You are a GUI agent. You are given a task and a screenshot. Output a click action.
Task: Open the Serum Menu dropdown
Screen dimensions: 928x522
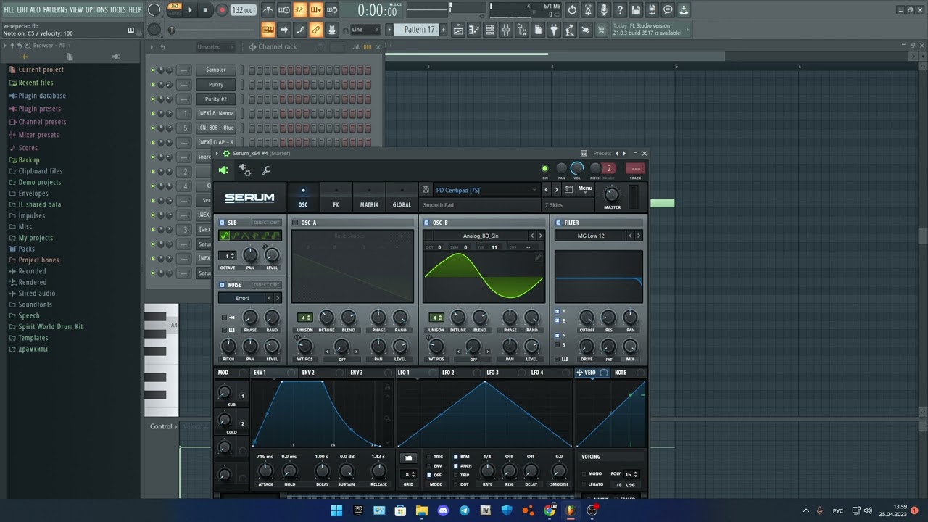585,190
